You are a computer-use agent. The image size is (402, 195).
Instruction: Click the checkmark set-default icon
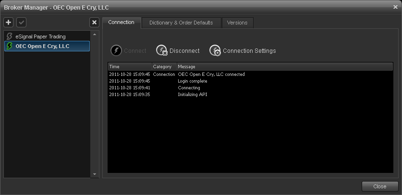pyautogui.click(x=22, y=23)
